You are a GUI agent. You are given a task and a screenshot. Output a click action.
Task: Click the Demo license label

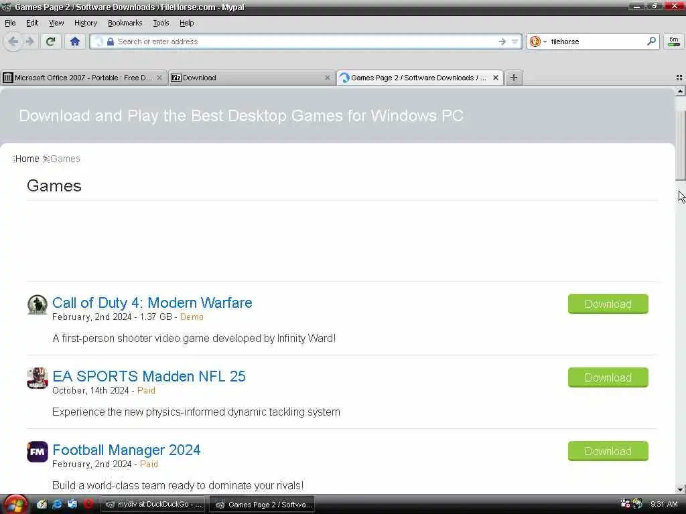(192, 317)
